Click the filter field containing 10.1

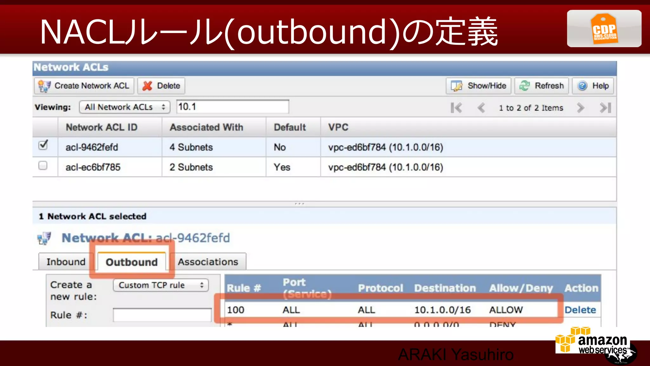233,107
